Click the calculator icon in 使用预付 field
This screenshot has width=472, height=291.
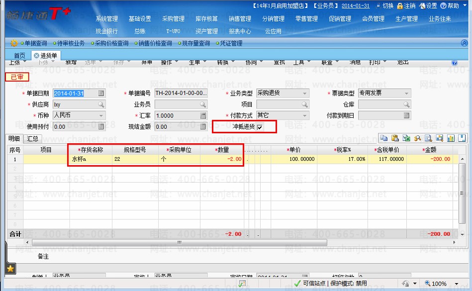(101, 127)
